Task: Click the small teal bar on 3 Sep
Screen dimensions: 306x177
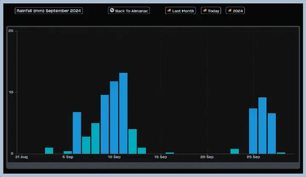Action: tap(49, 150)
